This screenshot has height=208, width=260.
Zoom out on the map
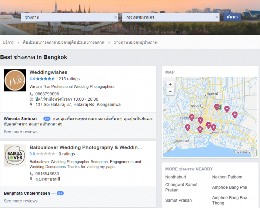point(170,91)
